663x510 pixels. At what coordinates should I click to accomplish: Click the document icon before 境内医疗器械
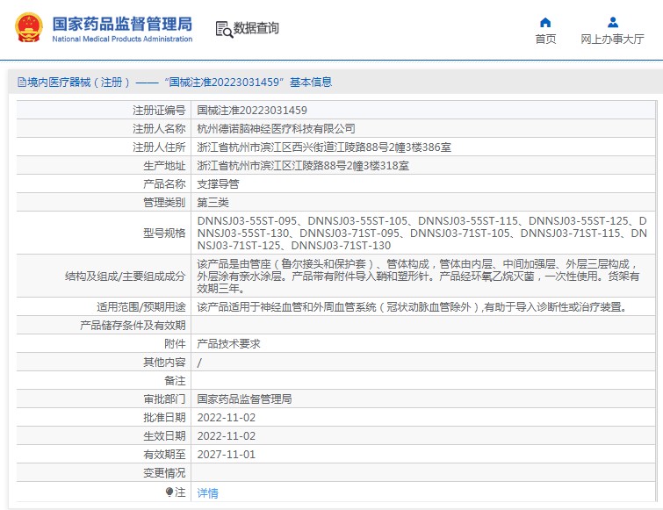(22, 82)
